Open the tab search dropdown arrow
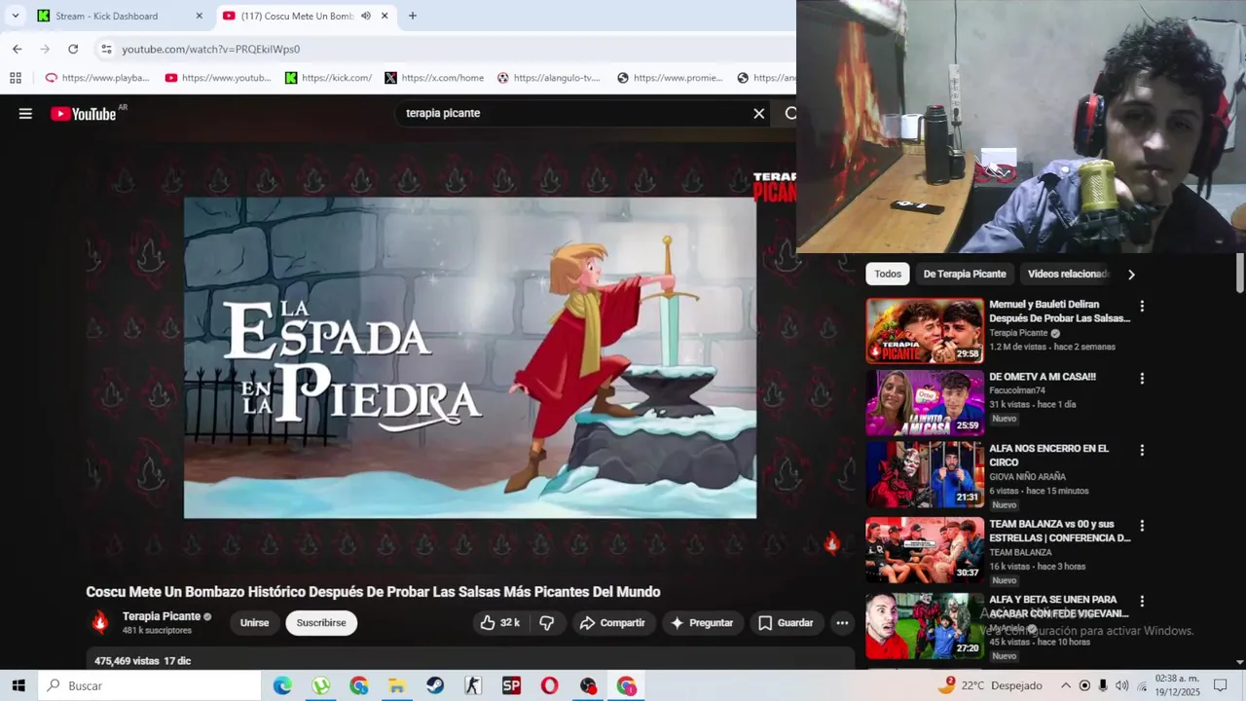The height and width of the screenshot is (701, 1246). tap(15, 16)
